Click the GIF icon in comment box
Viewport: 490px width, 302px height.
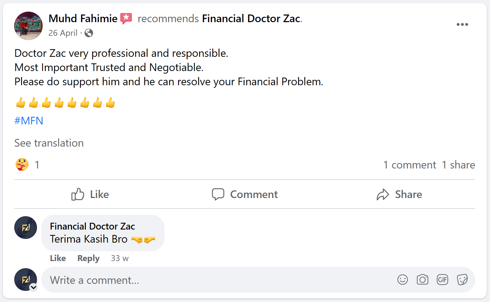pyautogui.click(x=442, y=280)
